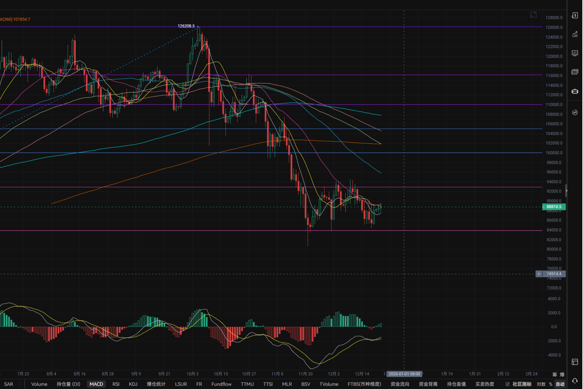Click the ETF cards sidebar icon

coord(575,72)
